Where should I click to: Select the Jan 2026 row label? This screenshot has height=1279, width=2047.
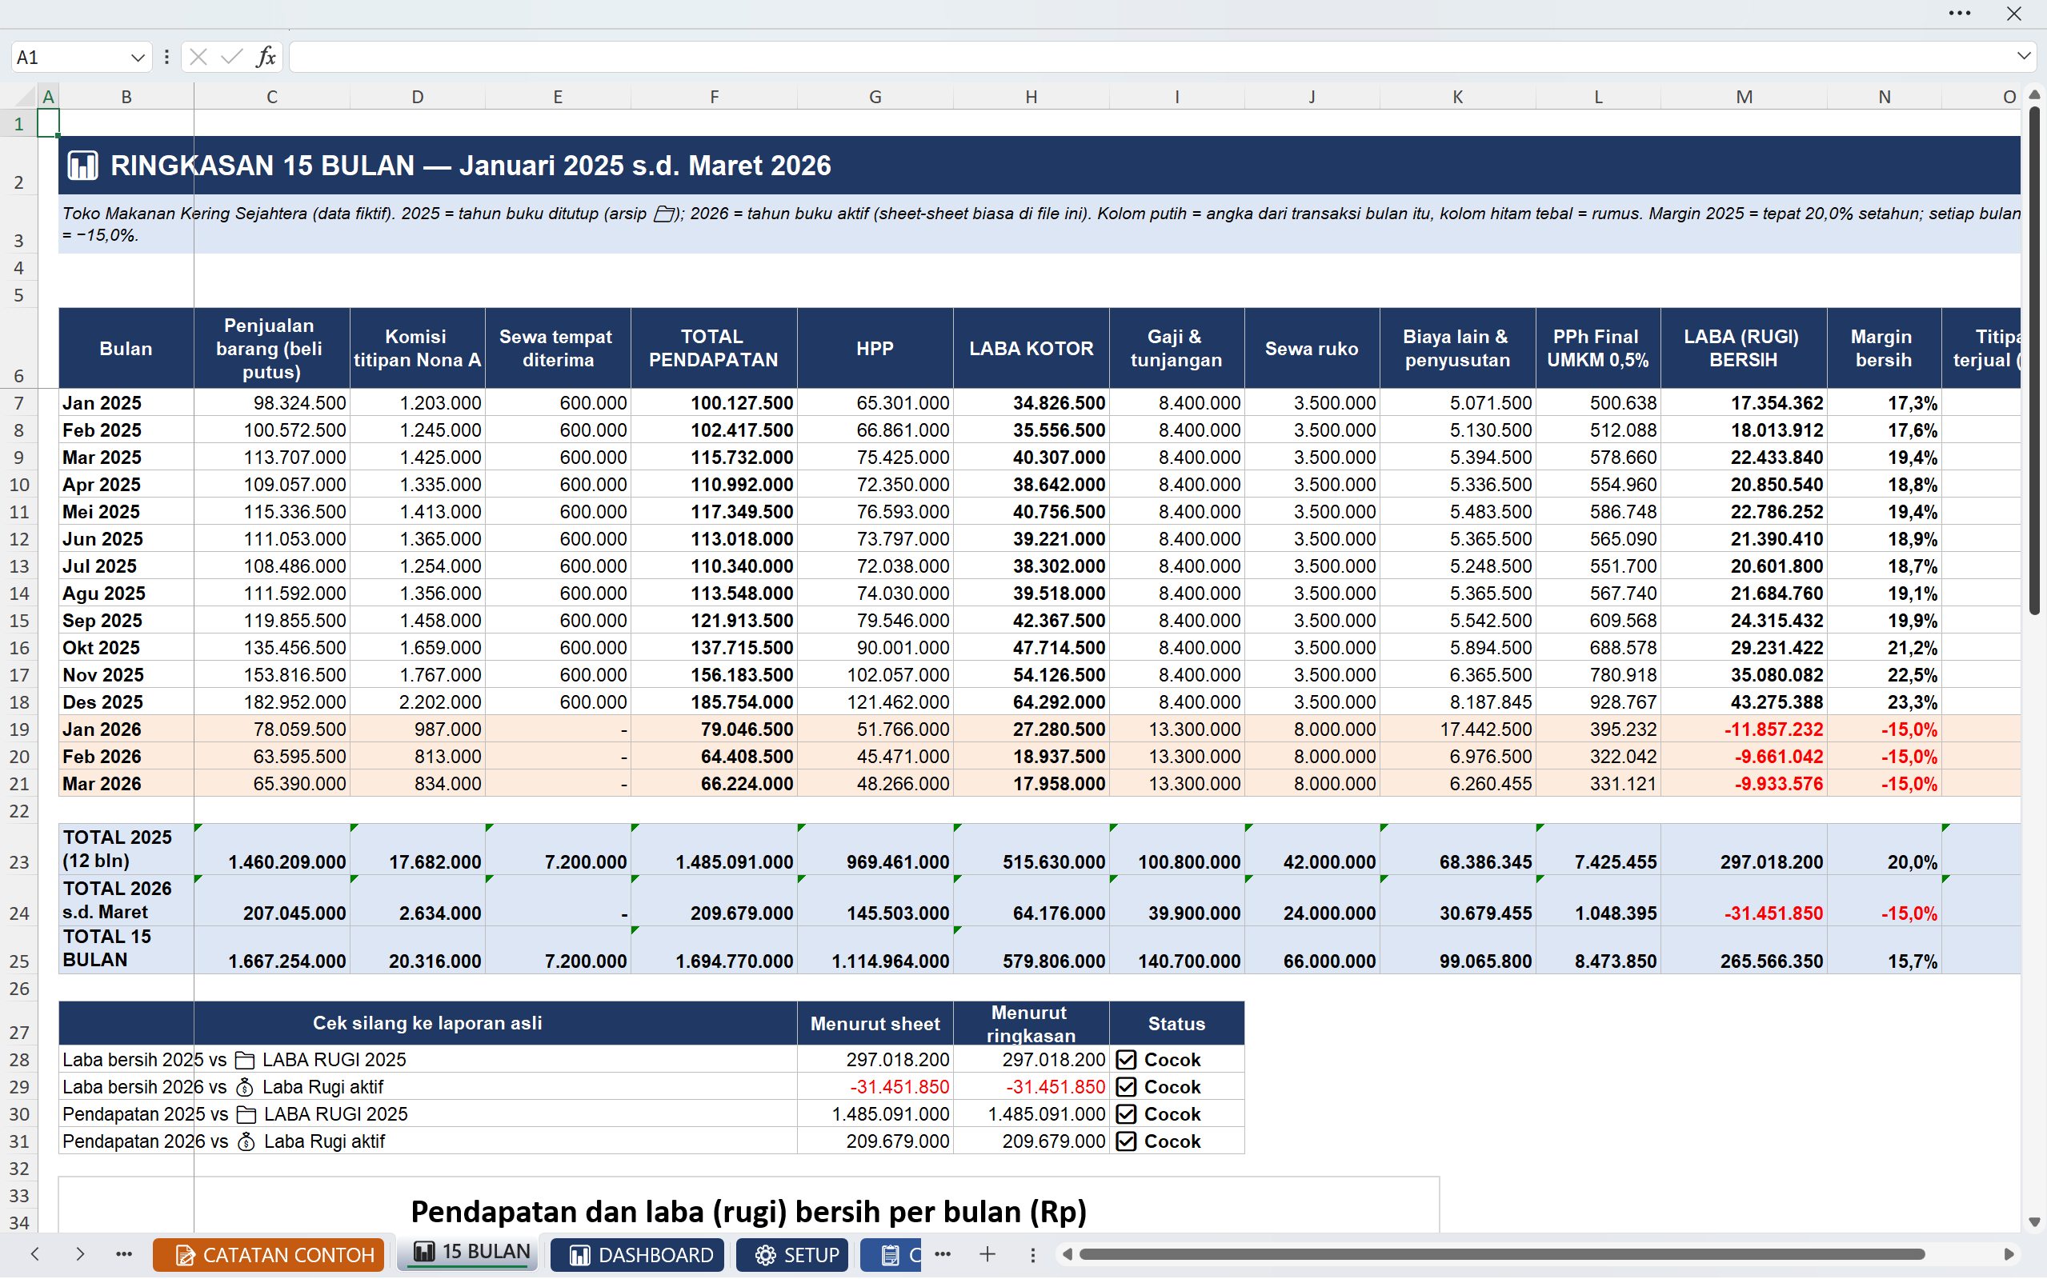126,729
